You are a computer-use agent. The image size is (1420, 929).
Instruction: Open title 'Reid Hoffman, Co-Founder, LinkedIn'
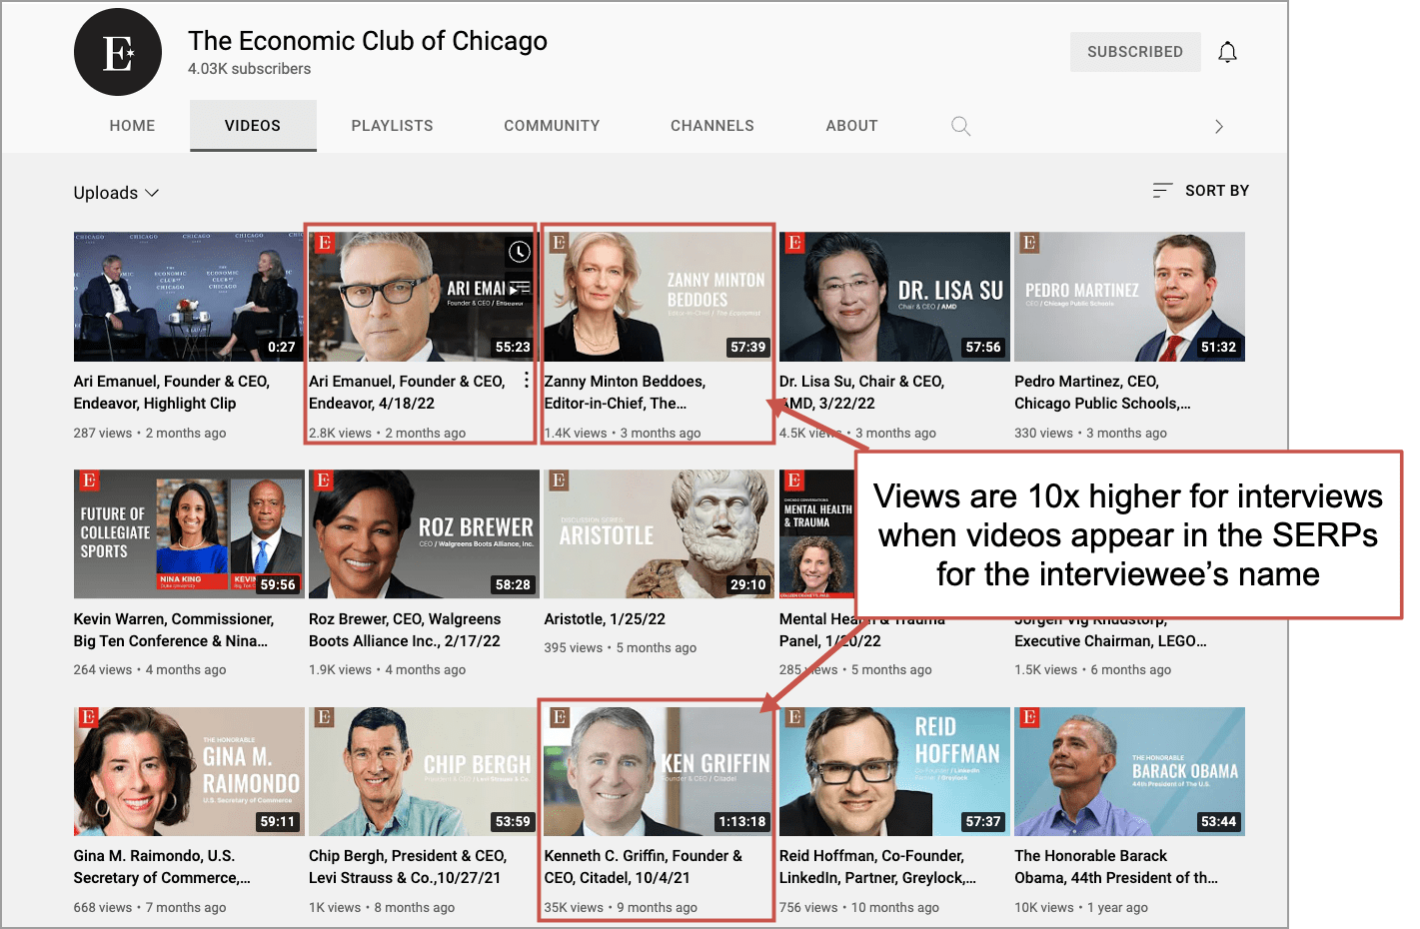877,867
